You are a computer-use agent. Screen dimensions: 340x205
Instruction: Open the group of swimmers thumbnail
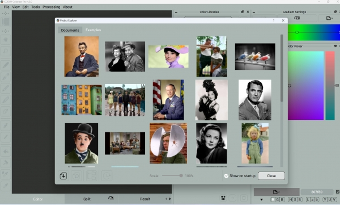[x=125, y=100]
